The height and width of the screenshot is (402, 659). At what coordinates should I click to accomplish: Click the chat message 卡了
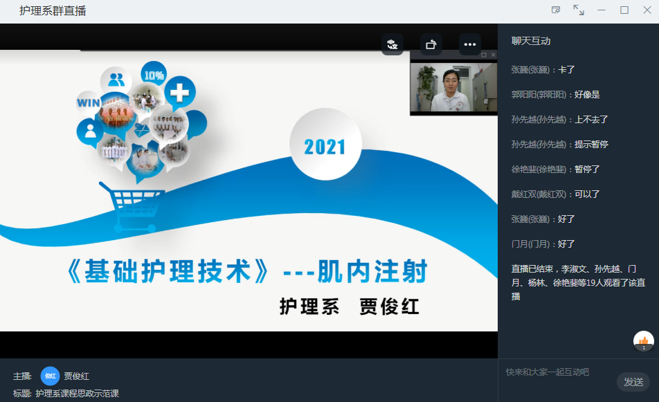pos(566,70)
